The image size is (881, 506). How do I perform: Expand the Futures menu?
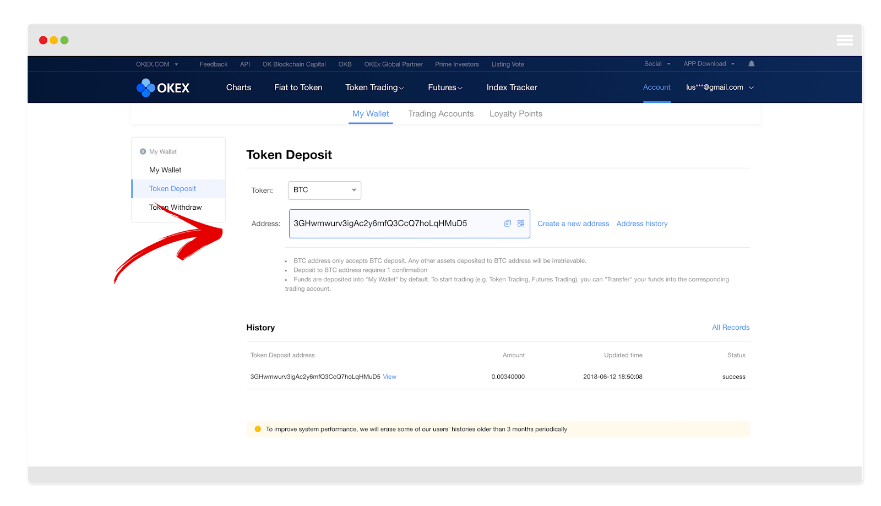click(x=445, y=88)
